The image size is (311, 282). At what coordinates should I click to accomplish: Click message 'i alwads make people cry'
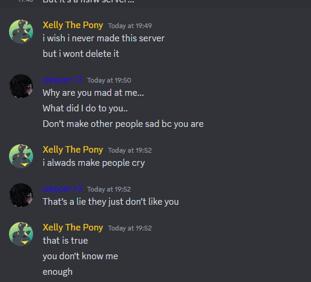click(x=94, y=163)
